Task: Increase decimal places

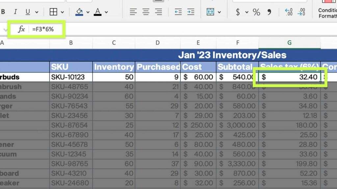Action: 289,12
